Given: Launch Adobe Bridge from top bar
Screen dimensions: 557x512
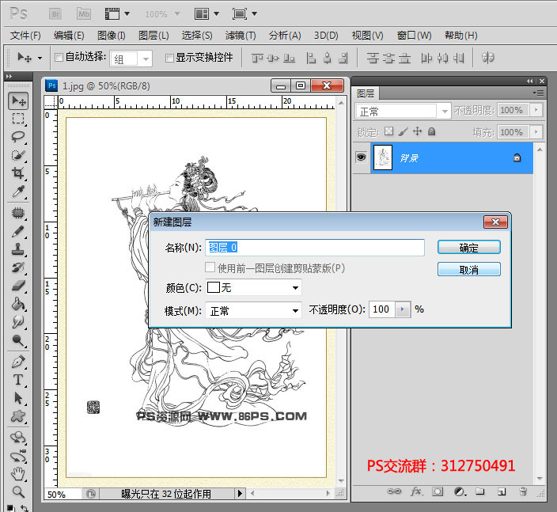Looking at the screenshot, I should (x=55, y=14).
